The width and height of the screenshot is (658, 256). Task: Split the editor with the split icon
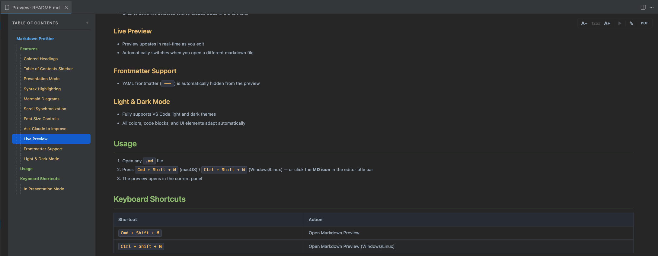(x=643, y=7)
